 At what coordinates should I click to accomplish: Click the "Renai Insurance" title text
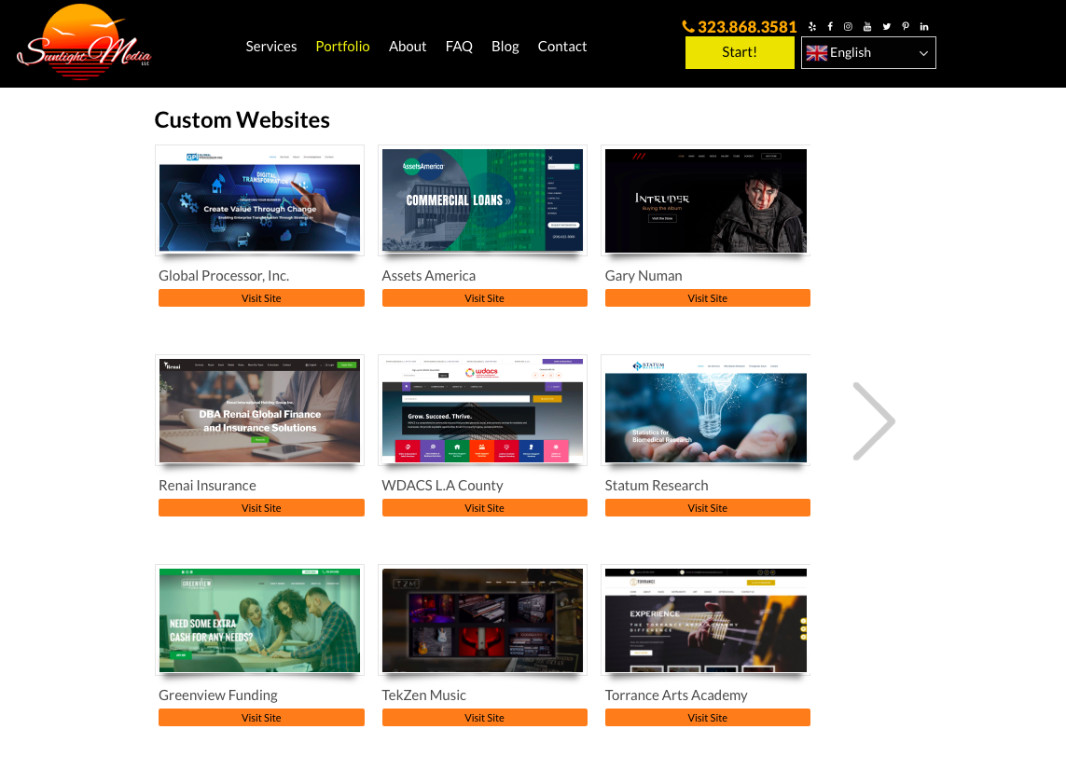point(207,485)
